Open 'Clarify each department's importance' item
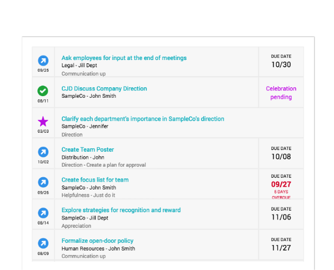 (x=143, y=119)
